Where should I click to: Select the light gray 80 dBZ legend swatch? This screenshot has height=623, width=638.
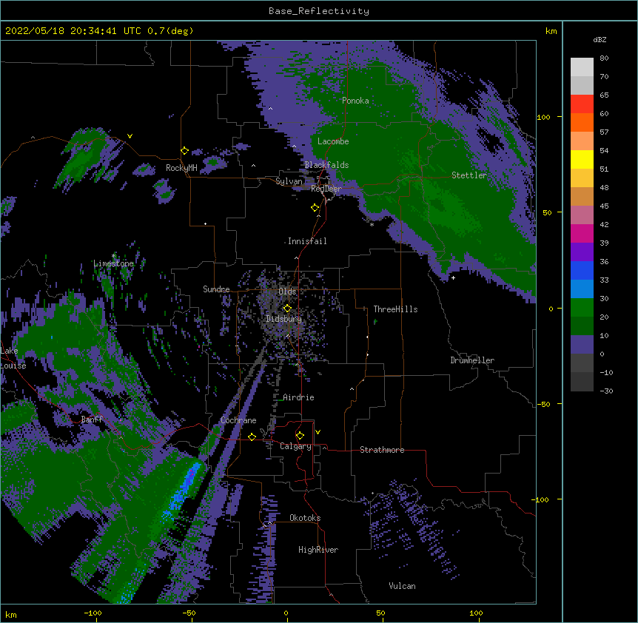point(582,67)
